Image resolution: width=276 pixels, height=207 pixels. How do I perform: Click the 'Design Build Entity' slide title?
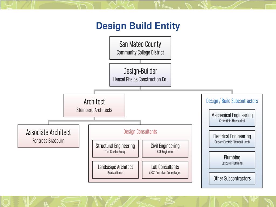coord(138,26)
